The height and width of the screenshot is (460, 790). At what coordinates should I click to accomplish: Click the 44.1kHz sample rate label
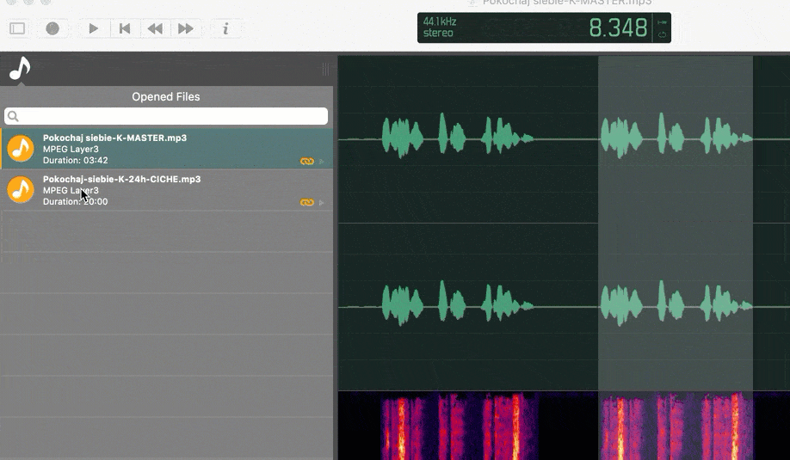(x=440, y=21)
